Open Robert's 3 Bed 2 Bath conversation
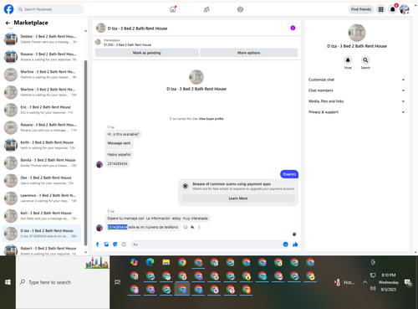This screenshot has height=309, width=418. 41,250
